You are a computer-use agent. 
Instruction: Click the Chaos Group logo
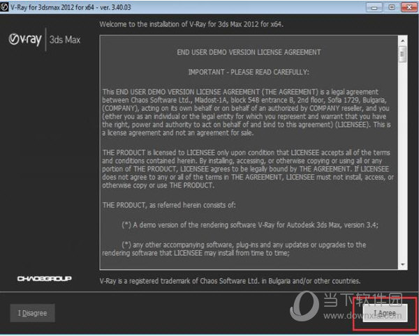tap(45, 279)
